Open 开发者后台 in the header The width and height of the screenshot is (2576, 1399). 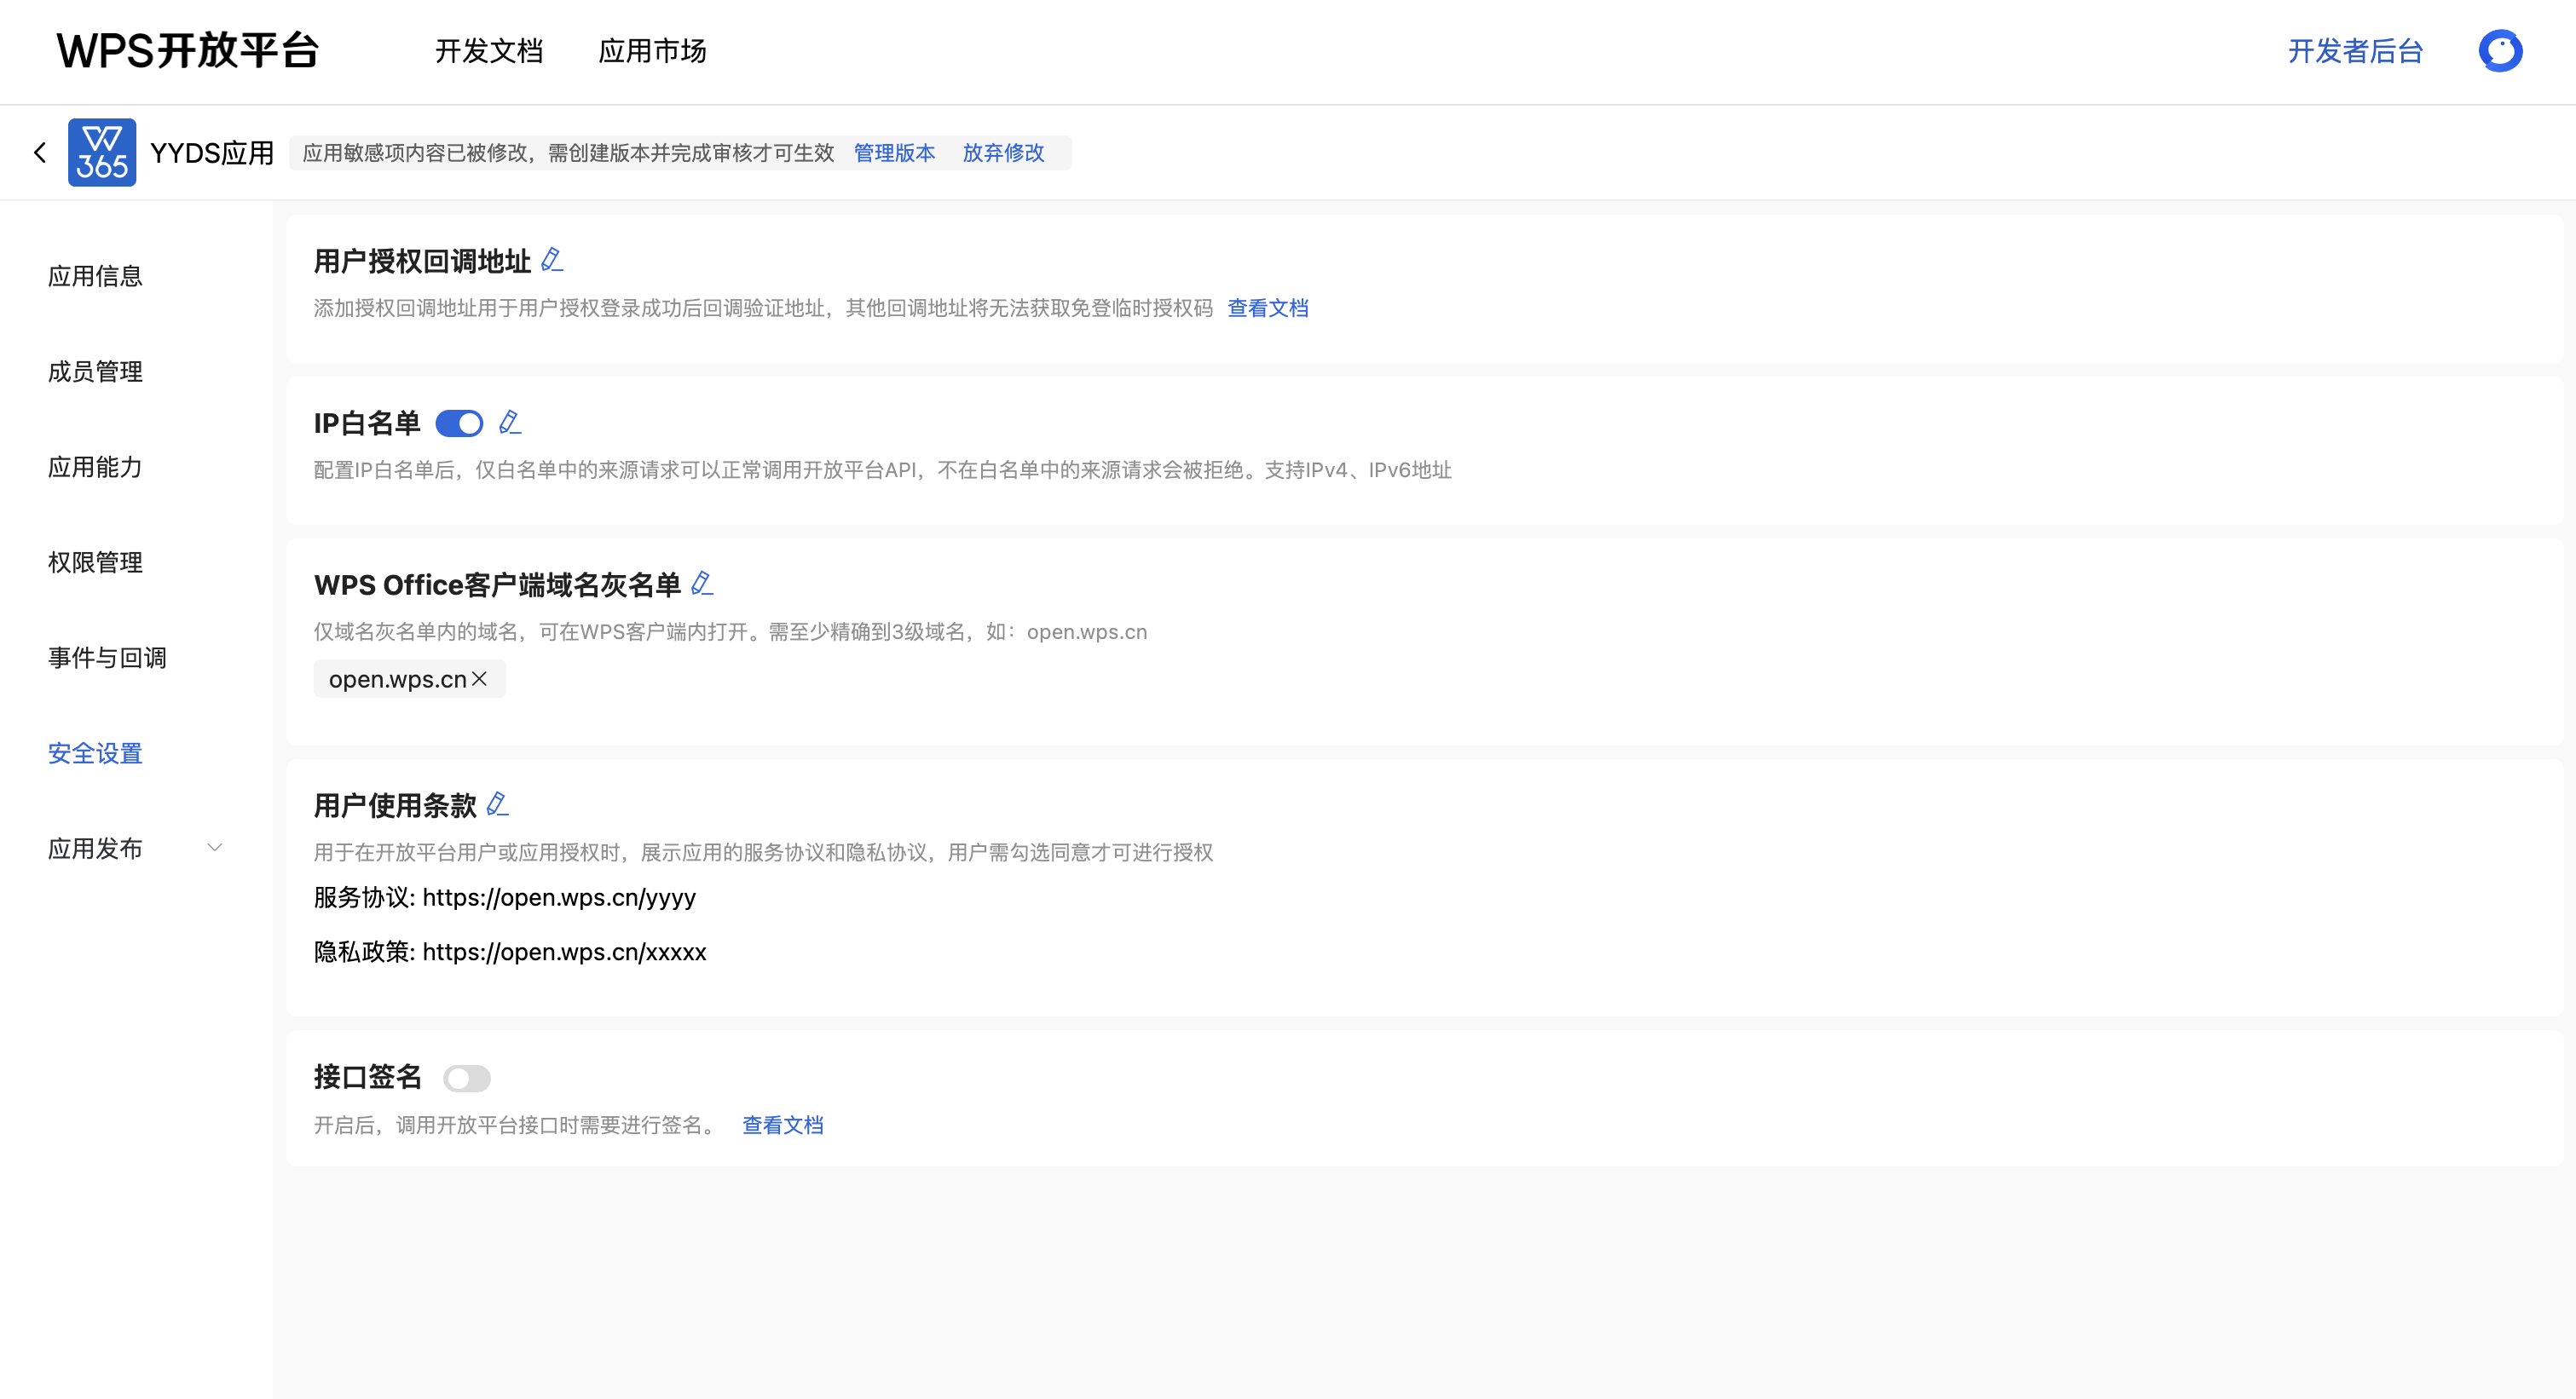click(2355, 51)
